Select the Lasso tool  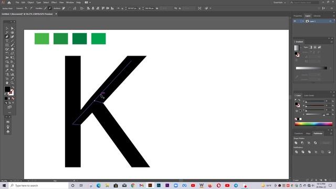click(12, 33)
